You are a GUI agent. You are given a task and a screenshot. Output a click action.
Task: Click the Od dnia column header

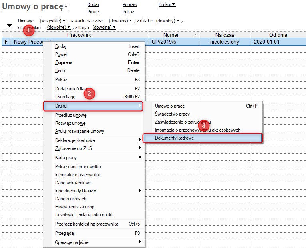point(278,35)
